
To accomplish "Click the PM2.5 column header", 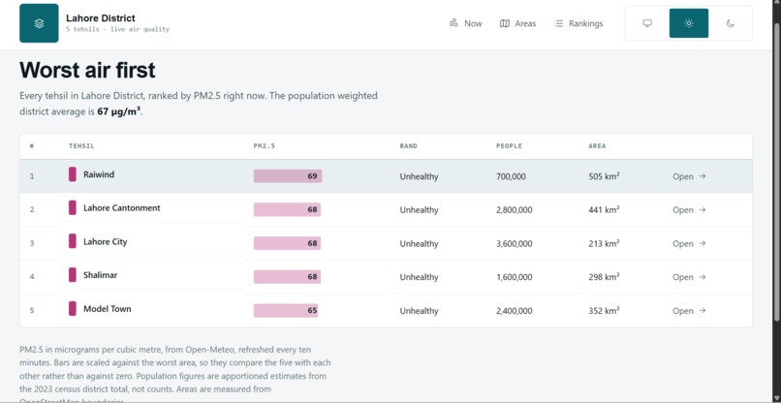I will tap(264, 146).
